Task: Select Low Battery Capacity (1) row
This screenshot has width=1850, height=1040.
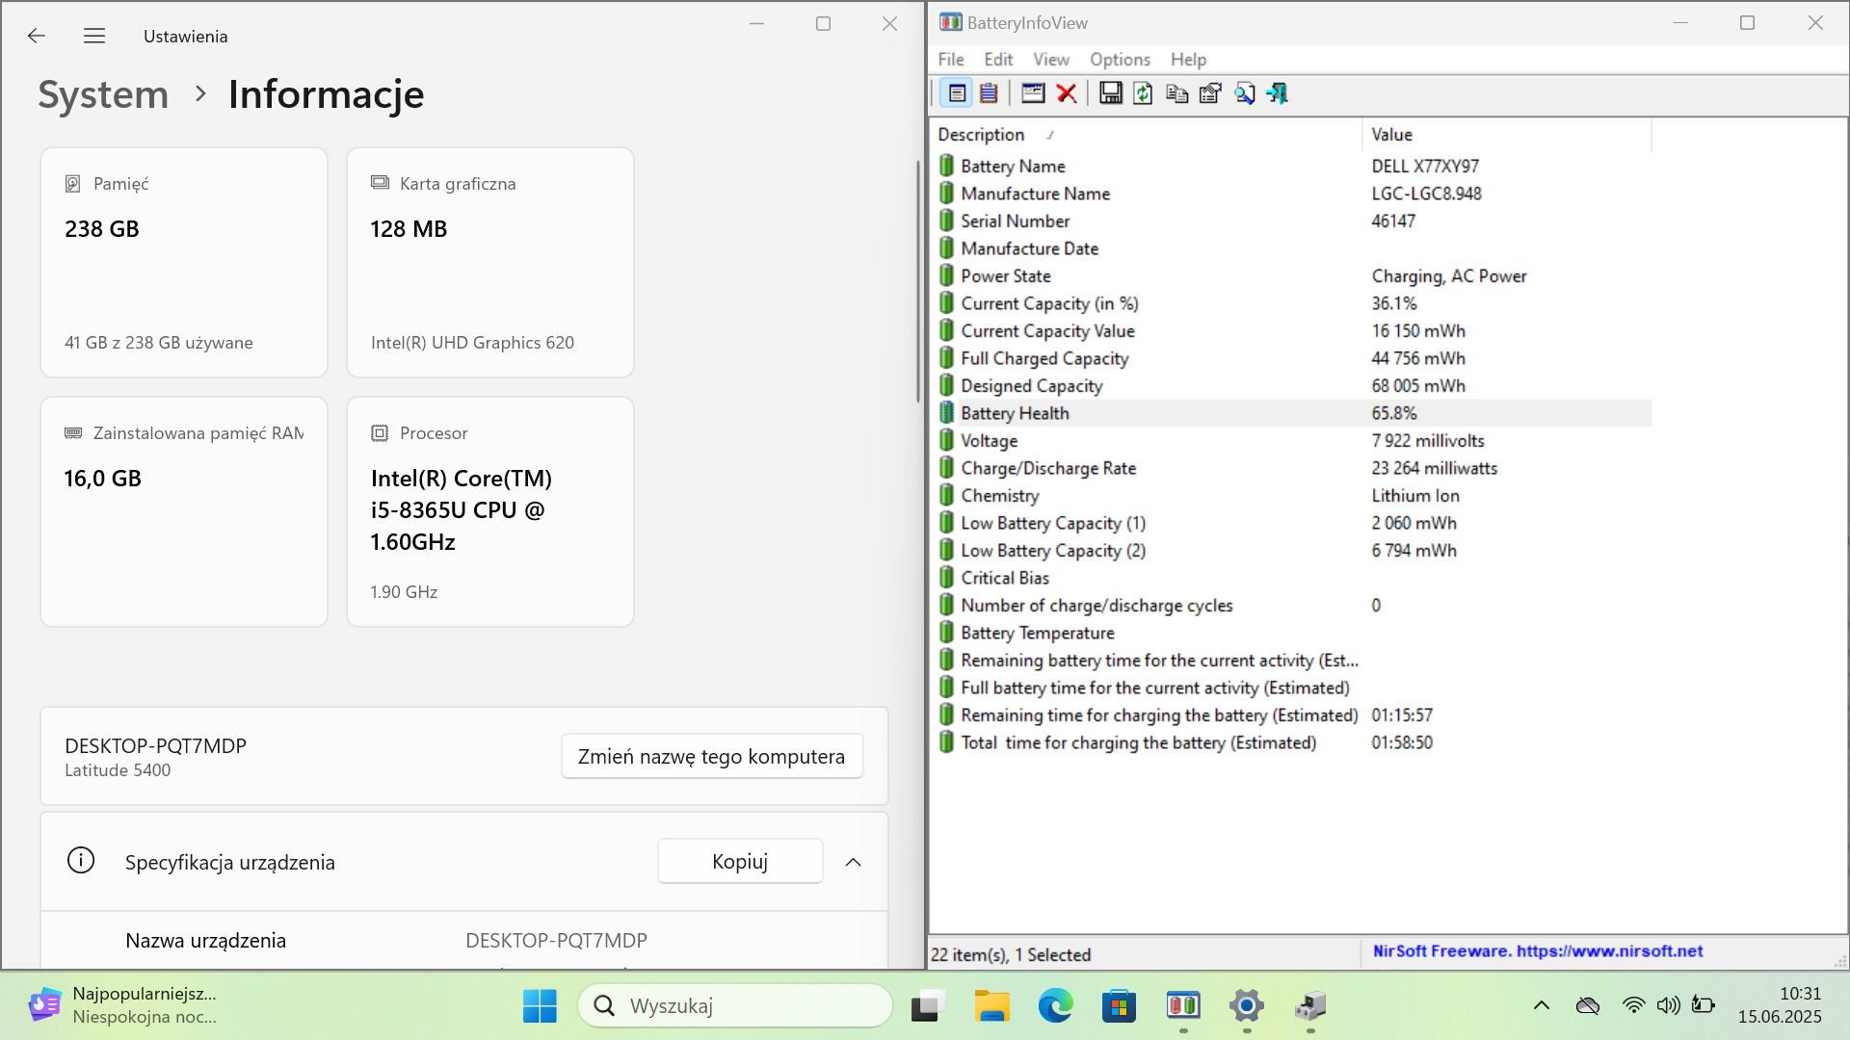Action: 1291,523
